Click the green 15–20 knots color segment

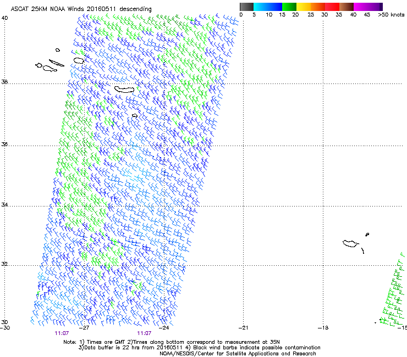tap(289, 7)
